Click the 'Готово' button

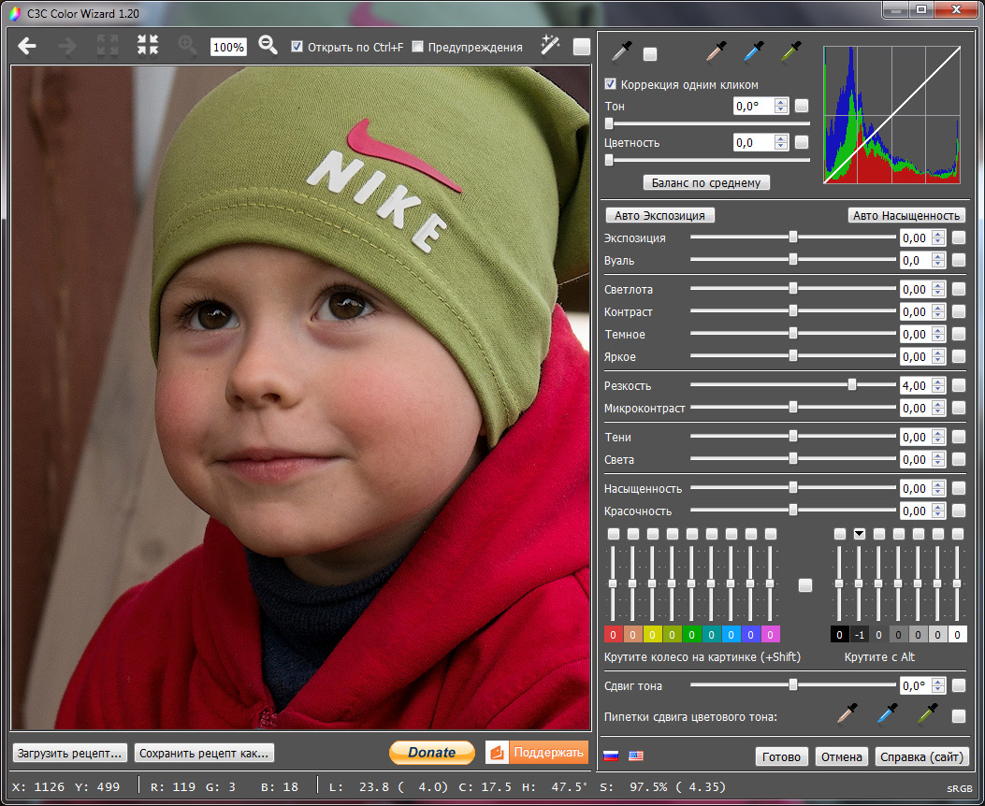781,756
